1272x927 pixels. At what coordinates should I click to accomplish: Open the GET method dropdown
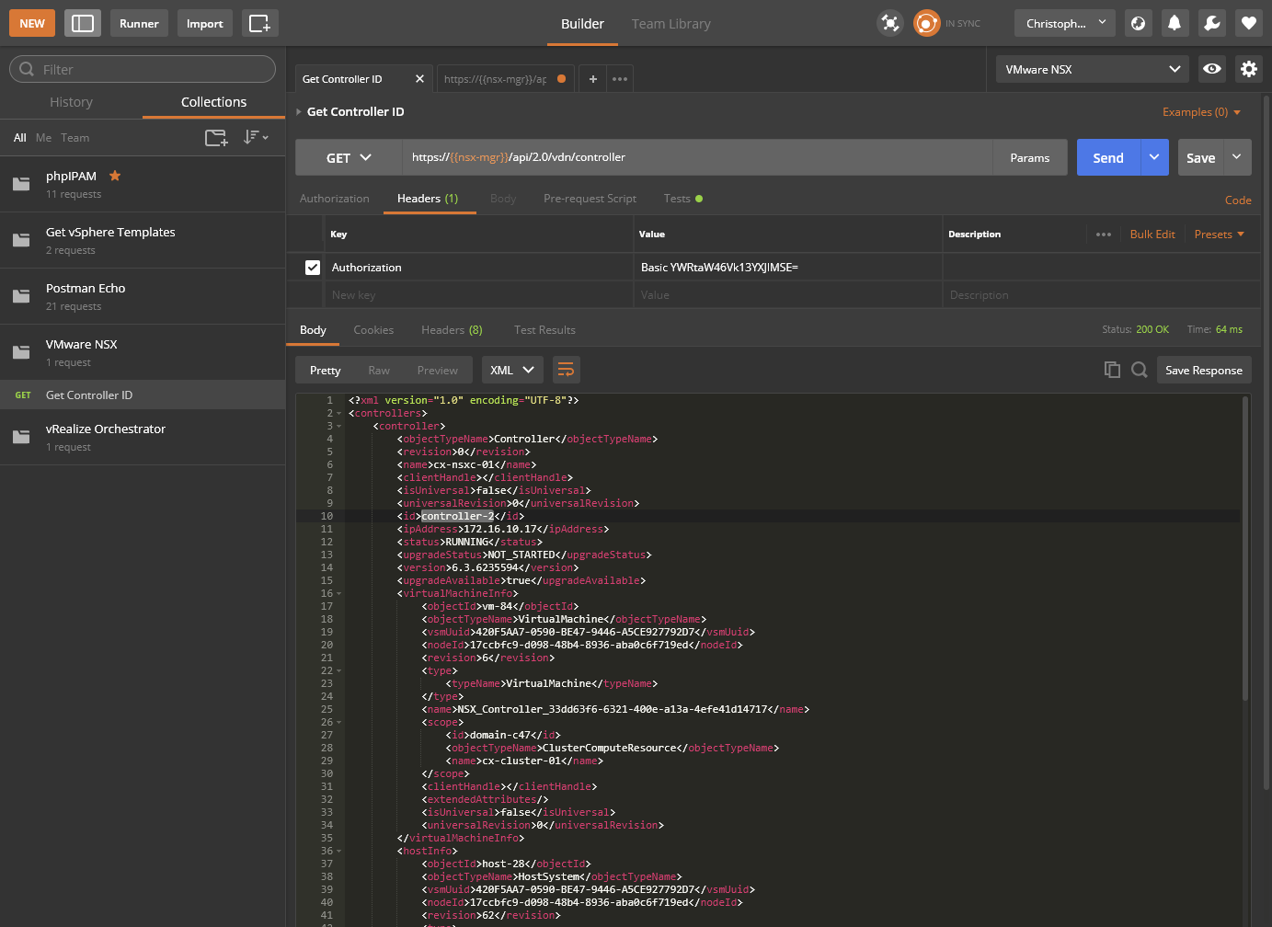[349, 157]
